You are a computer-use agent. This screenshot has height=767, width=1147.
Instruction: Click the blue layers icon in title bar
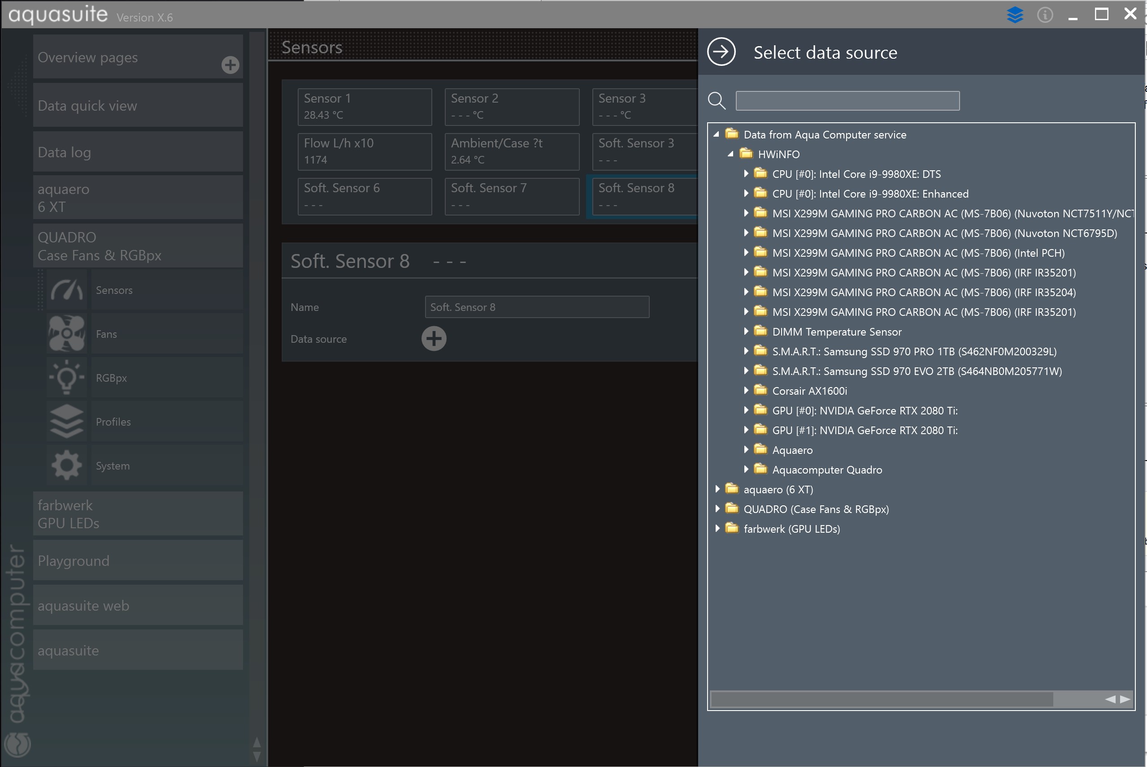point(1015,15)
